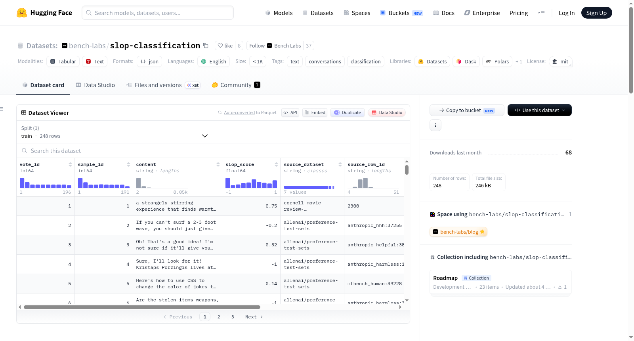Screen dimensions: 634x341
Task: Show the +1 additional libraries
Action: (x=519, y=61)
